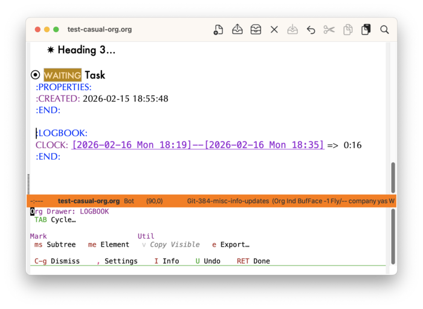Click the WAITING todo keyword

tap(62, 76)
